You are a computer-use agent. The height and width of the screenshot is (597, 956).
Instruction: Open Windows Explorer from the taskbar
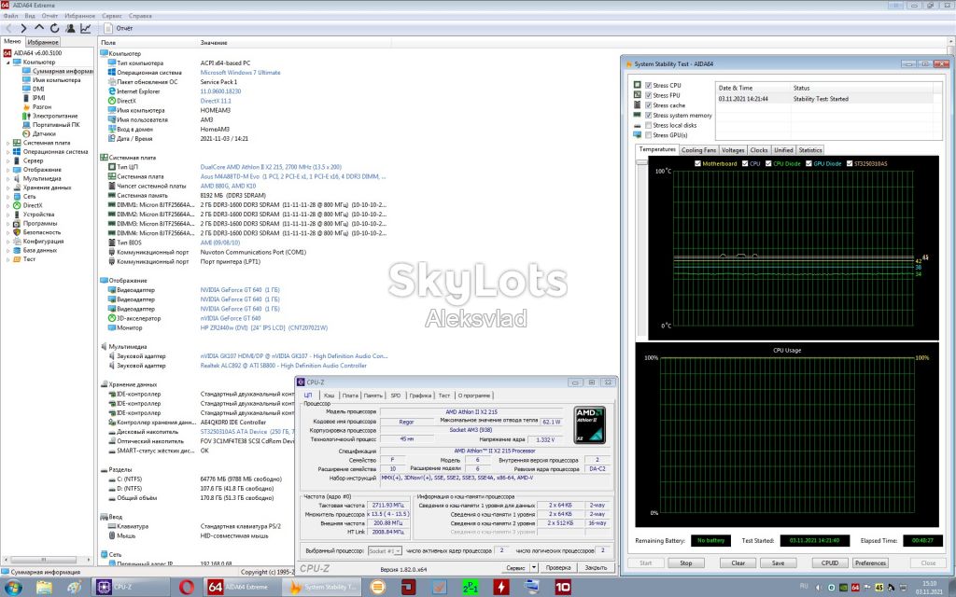point(44,588)
